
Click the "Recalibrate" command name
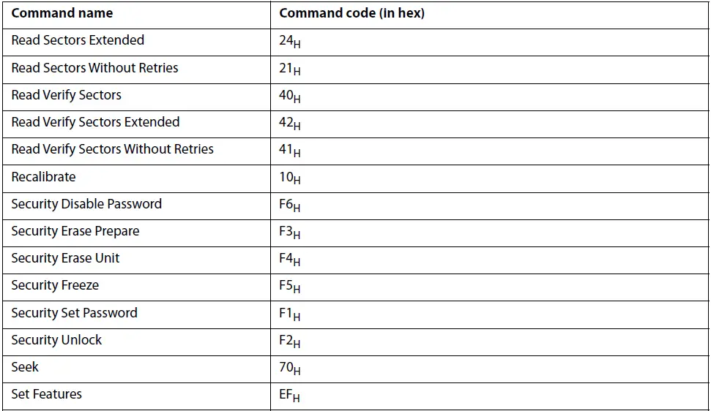point(43,177)
